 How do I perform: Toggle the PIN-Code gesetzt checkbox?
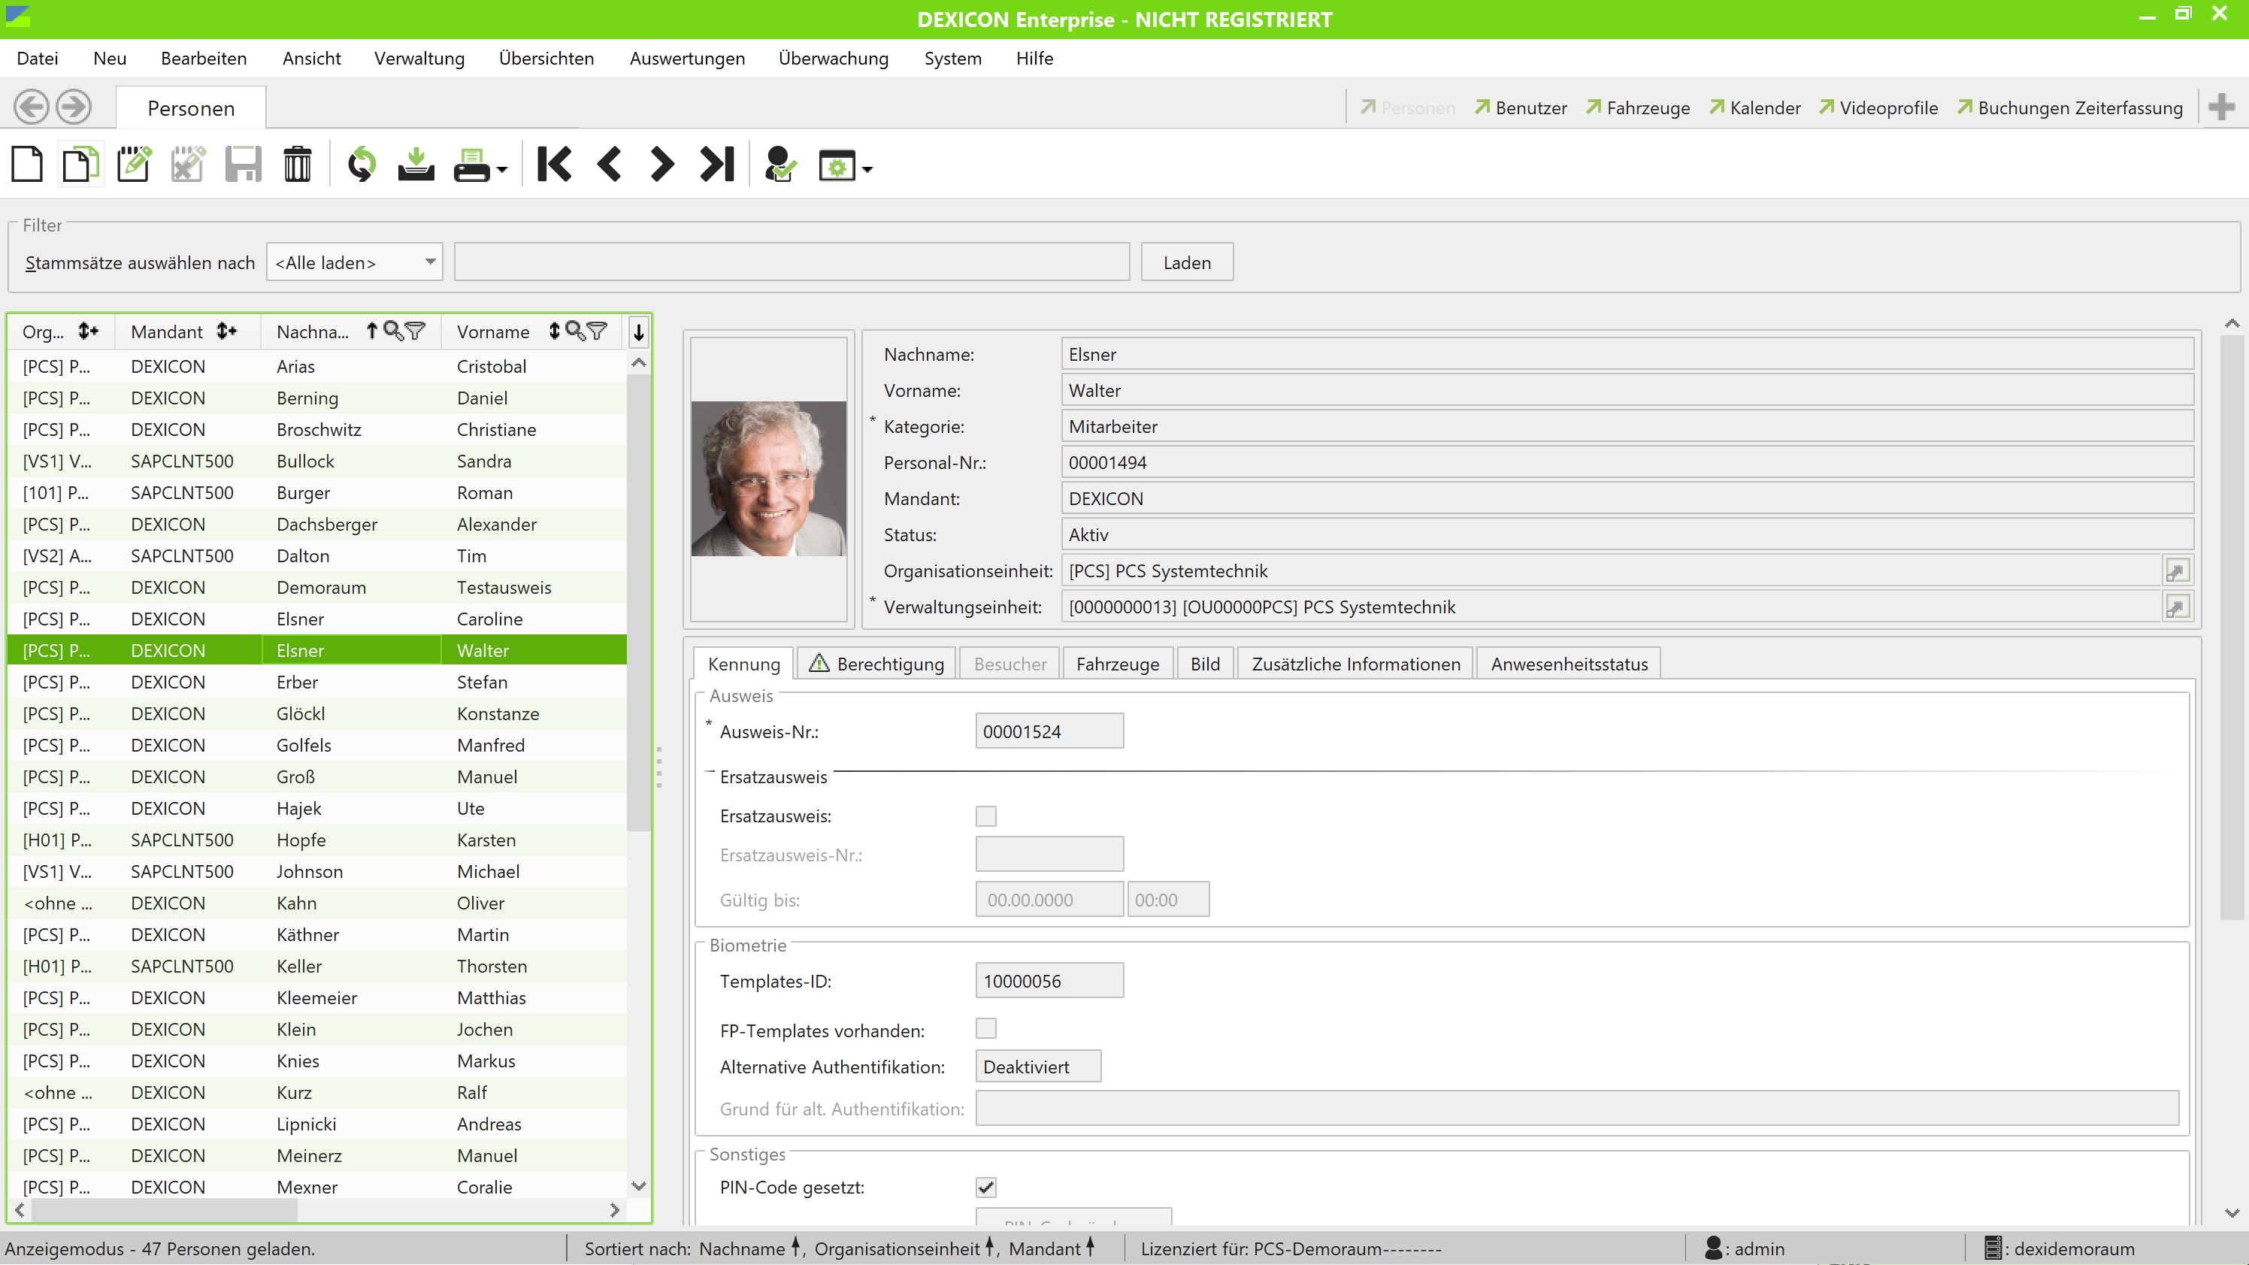pyautogui.click(x=985, y=1188)
